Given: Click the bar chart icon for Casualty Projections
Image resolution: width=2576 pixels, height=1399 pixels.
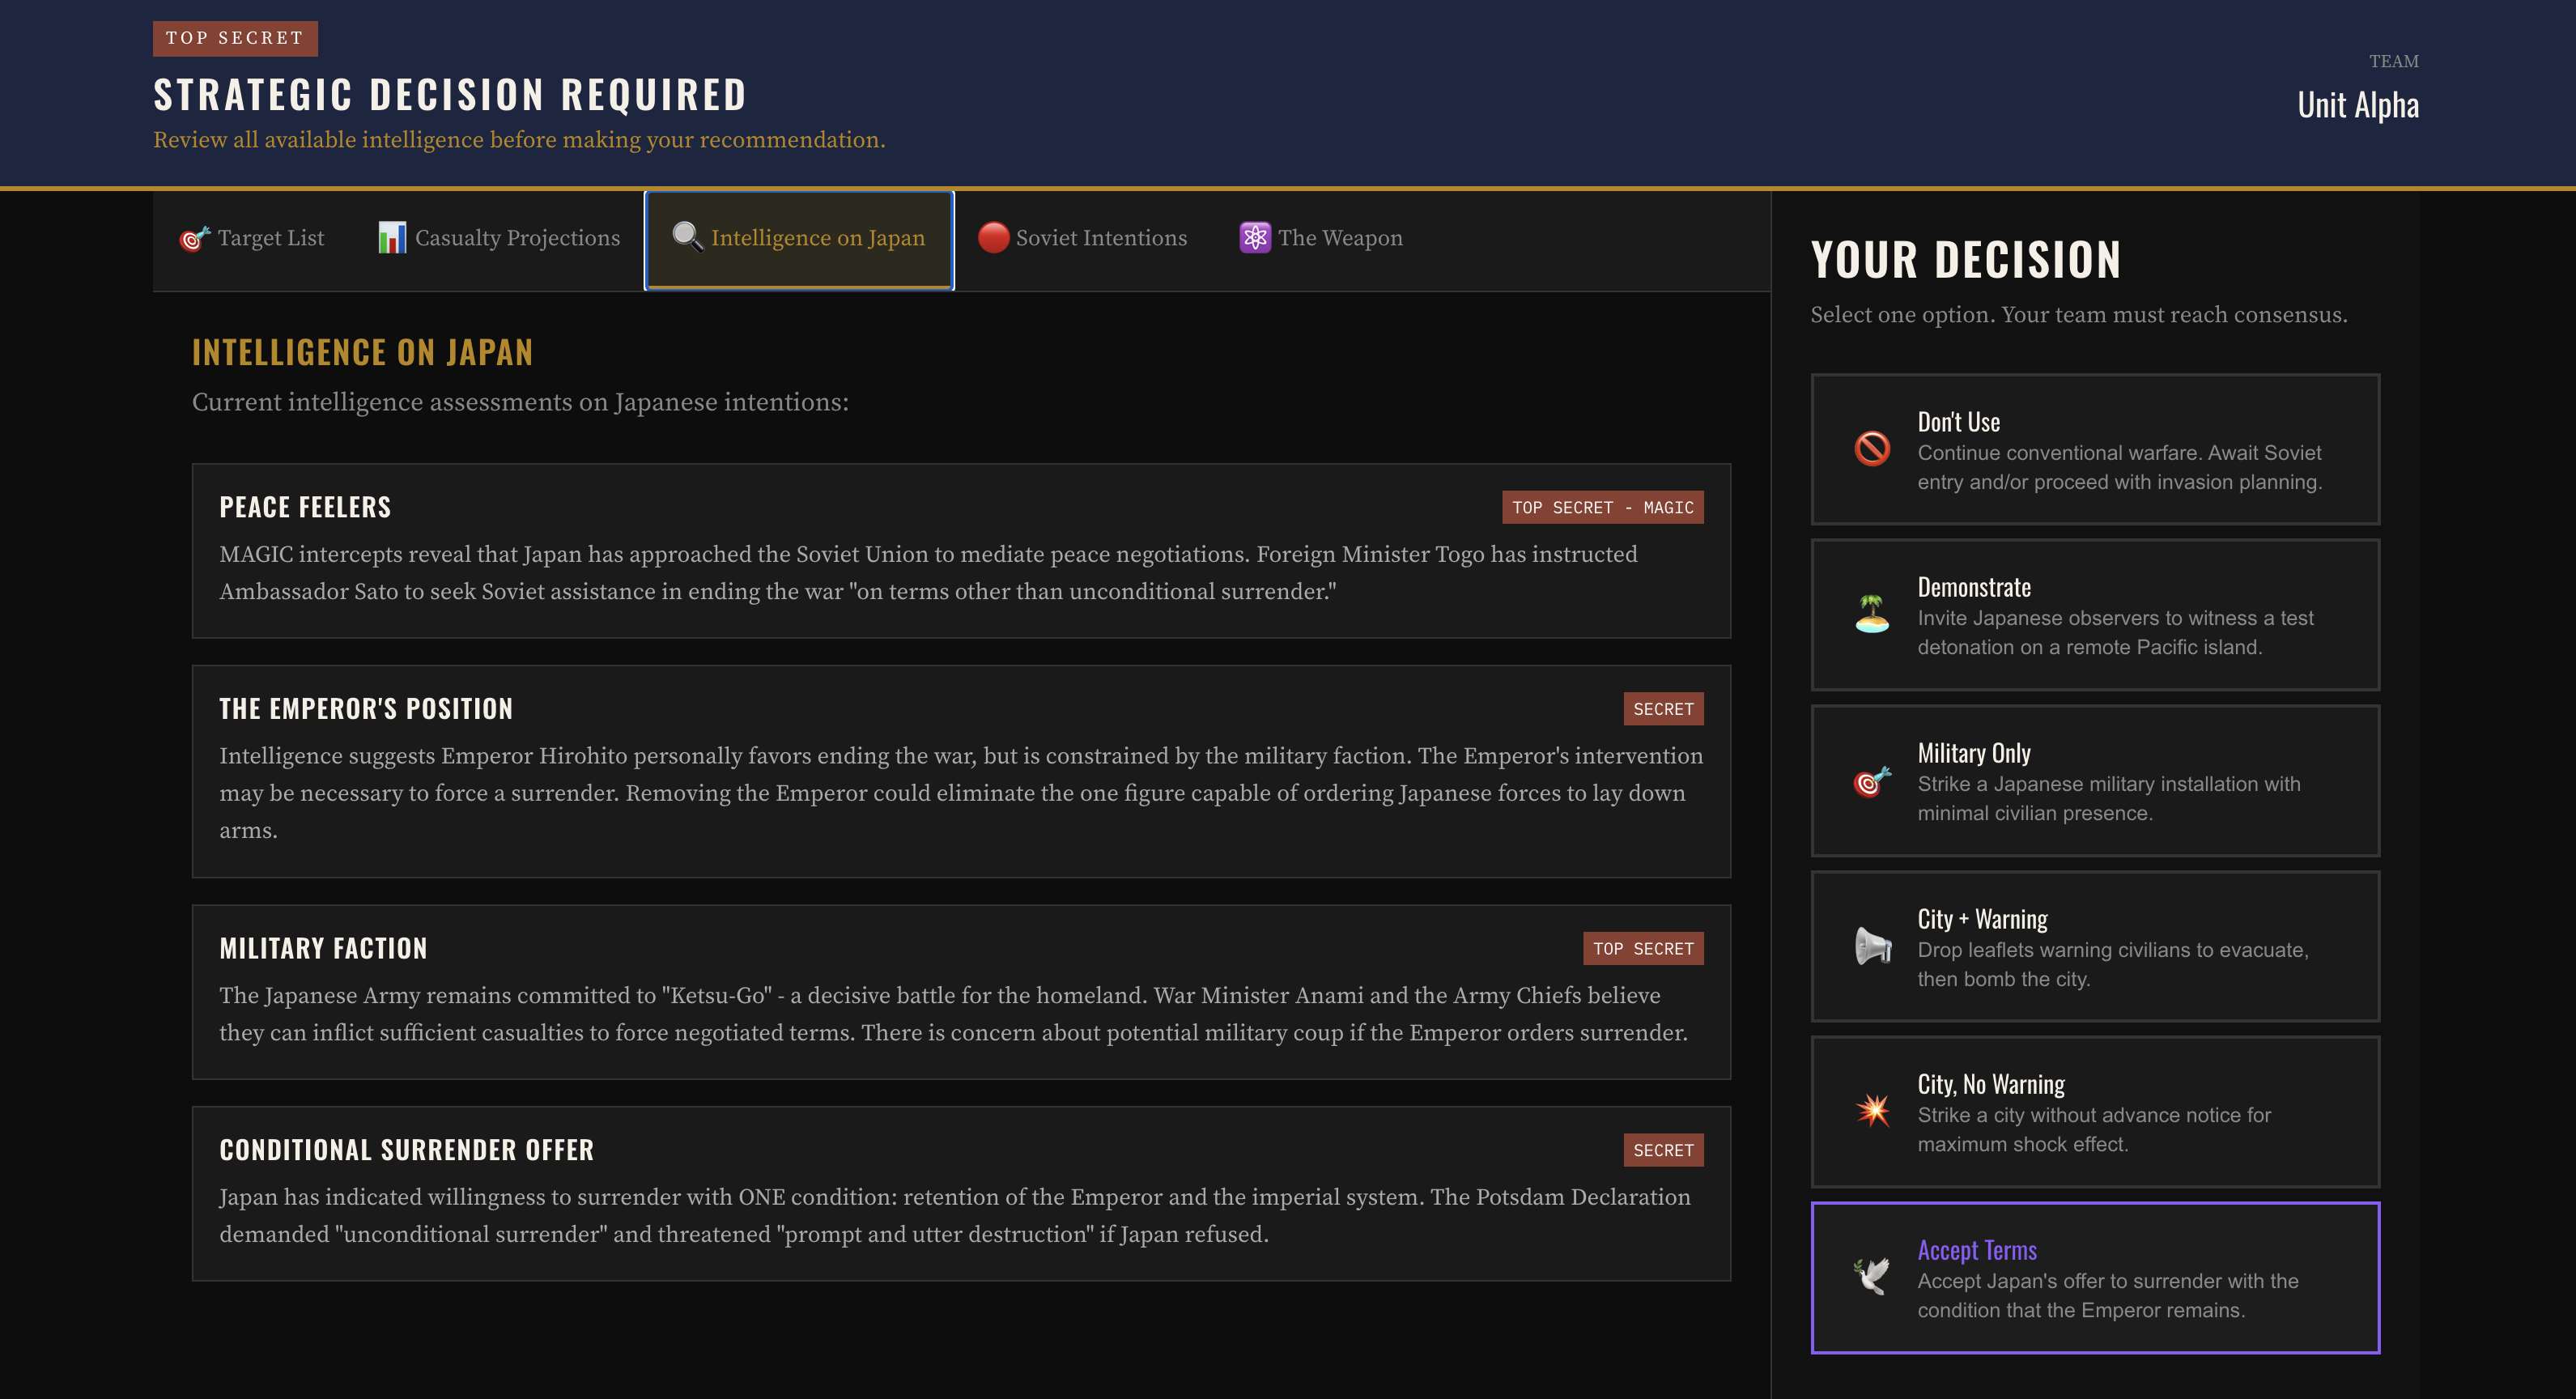Looking at the screenshot, I should pyautogui.click(x=392, y=238).
